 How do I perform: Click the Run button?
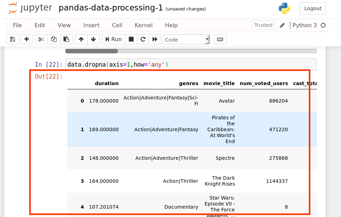coord(113,39)
